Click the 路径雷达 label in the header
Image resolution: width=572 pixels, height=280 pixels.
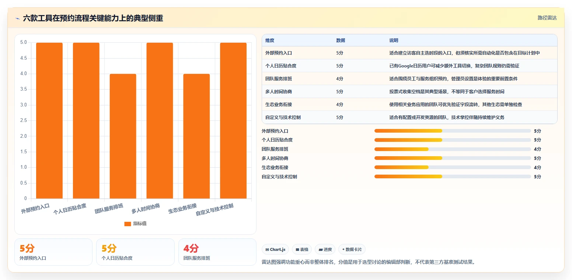click(547, 18)
